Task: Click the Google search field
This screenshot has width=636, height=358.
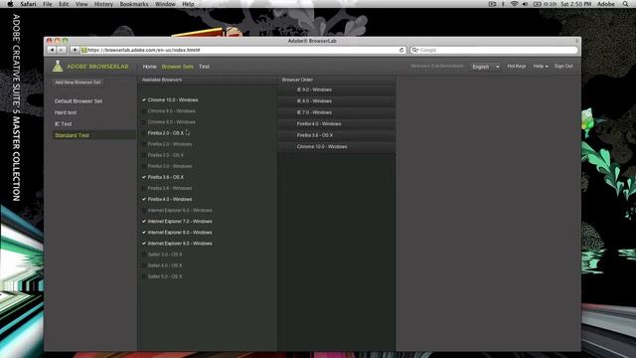Action: 494,50
